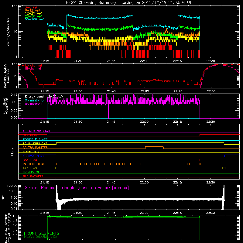Click the orange 6-12 keV spike near 22:10
The image size is (243, 243).
(166, 31)
